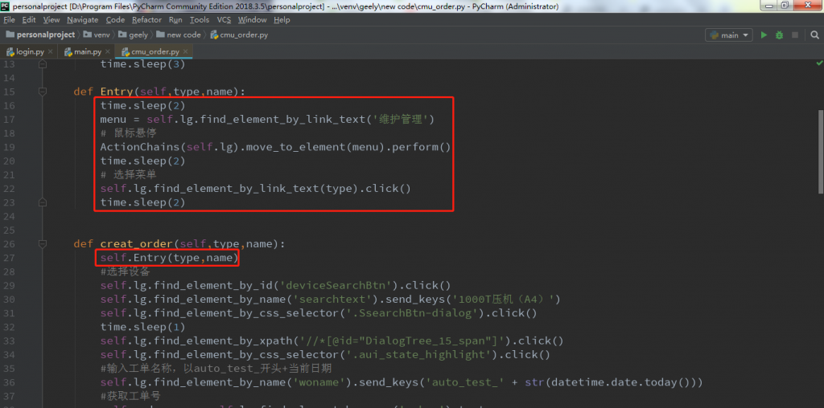Open the main run configuration dropdown
824x408 pixels.
pos(728,35)
